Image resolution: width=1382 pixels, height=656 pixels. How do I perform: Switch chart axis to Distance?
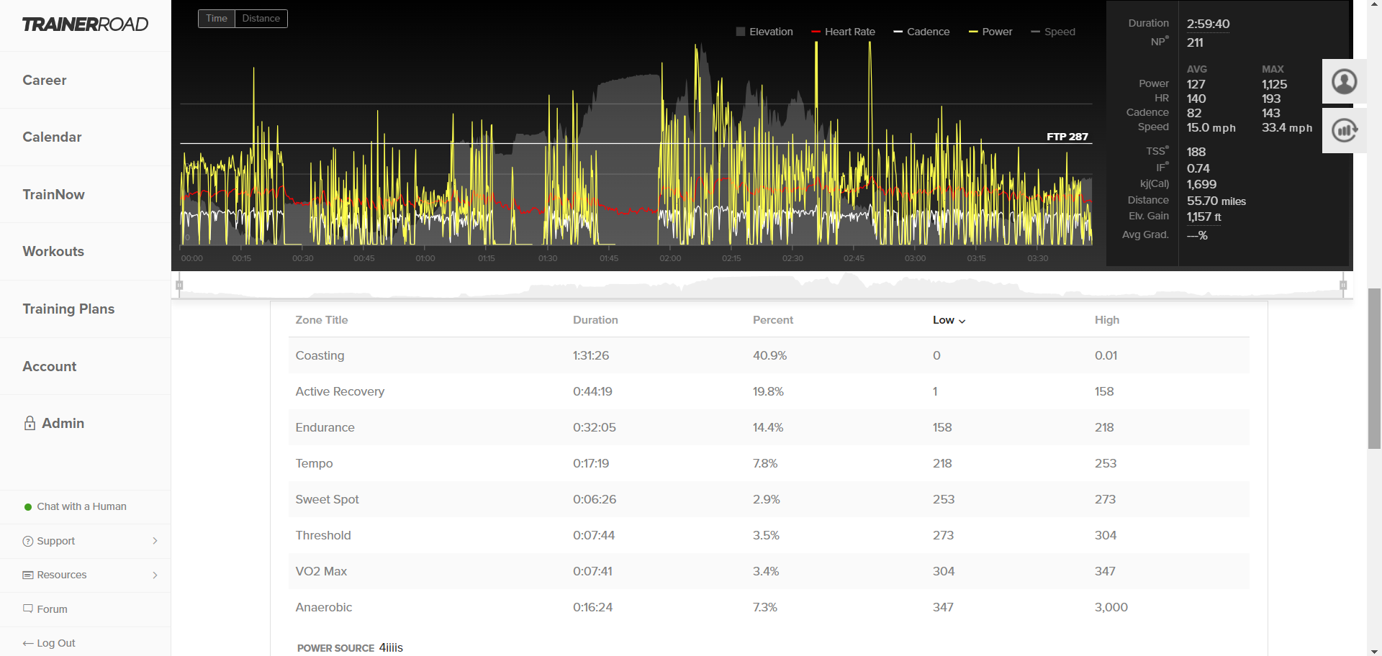(x=261, y=19)
